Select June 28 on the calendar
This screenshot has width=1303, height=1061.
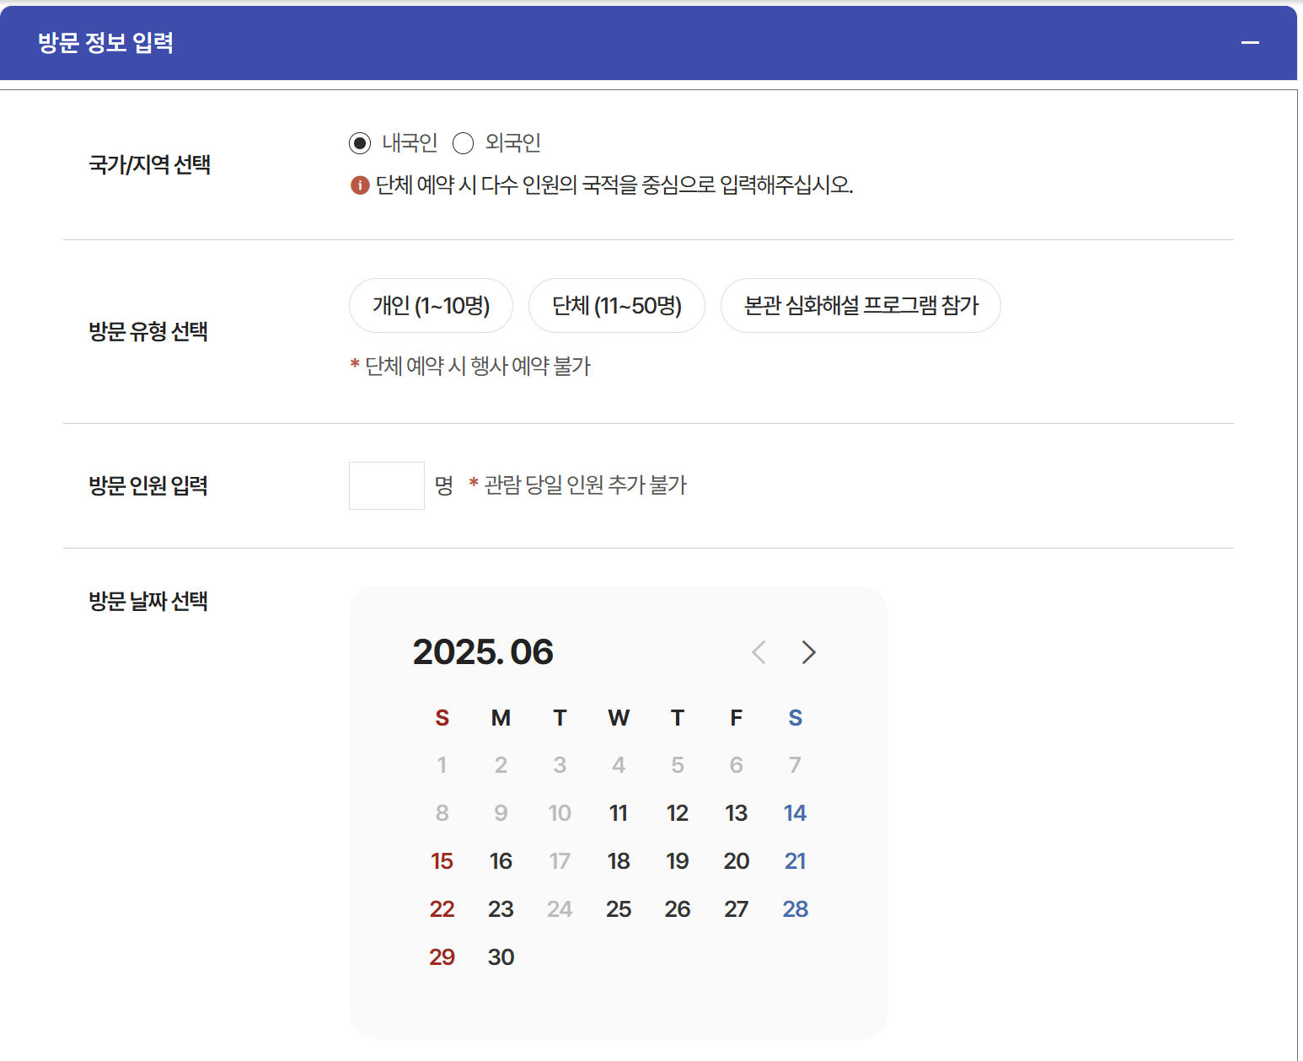pyautogui.click(x=795, y=908)
